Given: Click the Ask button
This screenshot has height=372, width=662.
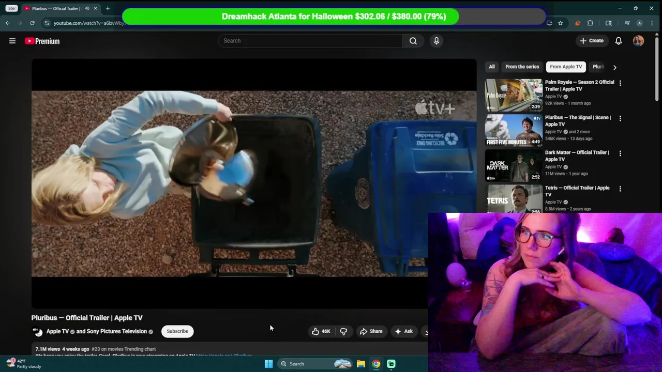Looking at the screenshot, I should tap(403, 331).
